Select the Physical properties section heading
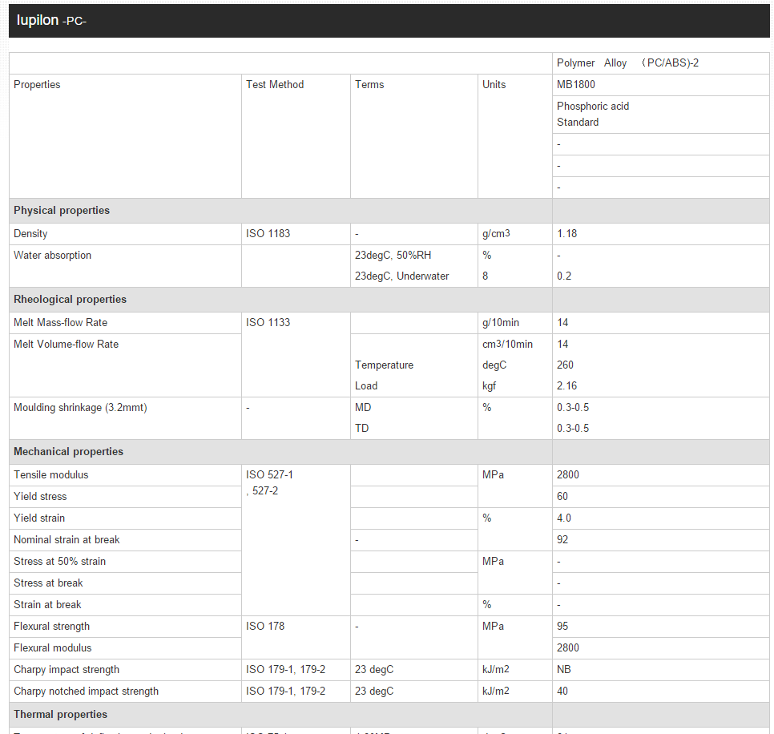Screen dimensions: 774x734 point(62,210)
